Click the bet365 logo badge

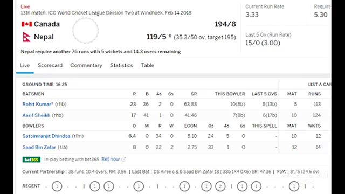coord(31,160)
